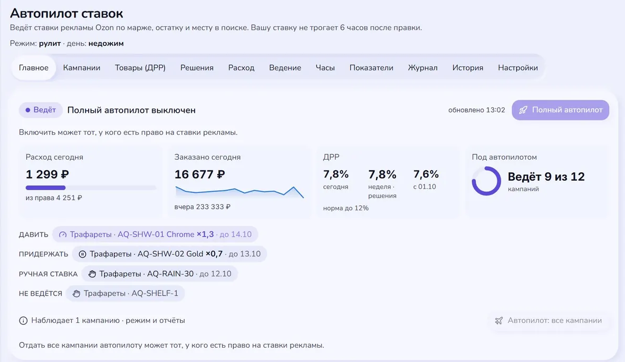Click the gauge icon beside AQ-SHW-01 Chrome
This screenshot has width=625, height=362.
[63, 234]
